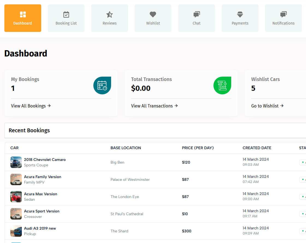This screenshot has width=306, height=243.
Task: Click the Chat speech bubbles icon
Action: point(197,14)
